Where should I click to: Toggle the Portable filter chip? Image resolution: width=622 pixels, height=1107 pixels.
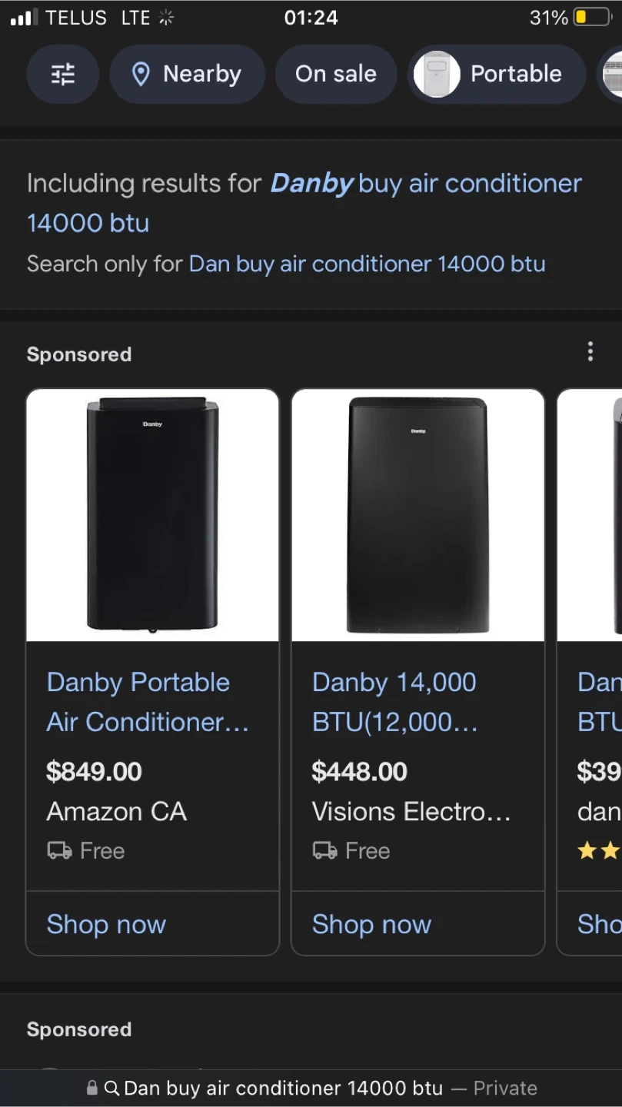tap(497, 74)
